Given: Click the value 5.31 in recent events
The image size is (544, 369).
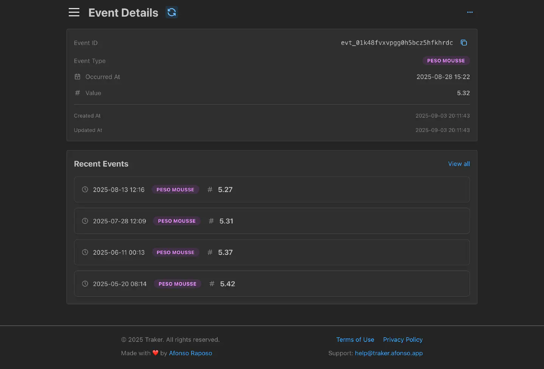Looking at the screenshot, I should coord(226,221).
